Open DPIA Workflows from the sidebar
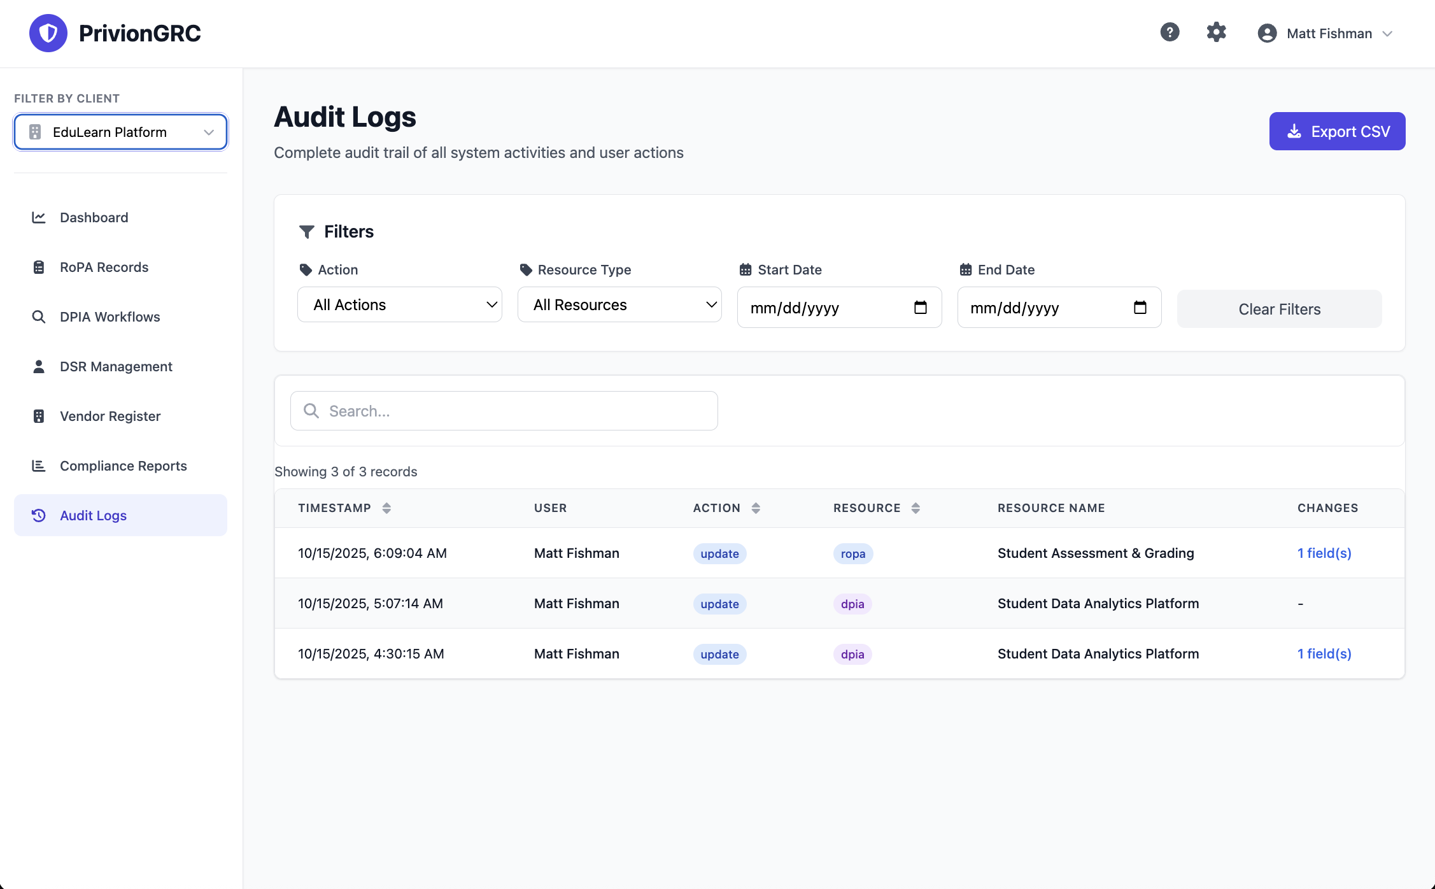Image resolution: width=1435 pixels, height=889 pixels. point(110,317)
